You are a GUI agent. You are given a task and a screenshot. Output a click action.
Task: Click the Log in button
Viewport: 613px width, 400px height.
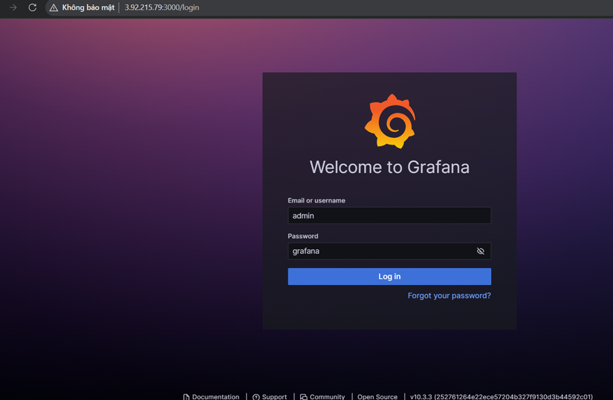(389, 277)
